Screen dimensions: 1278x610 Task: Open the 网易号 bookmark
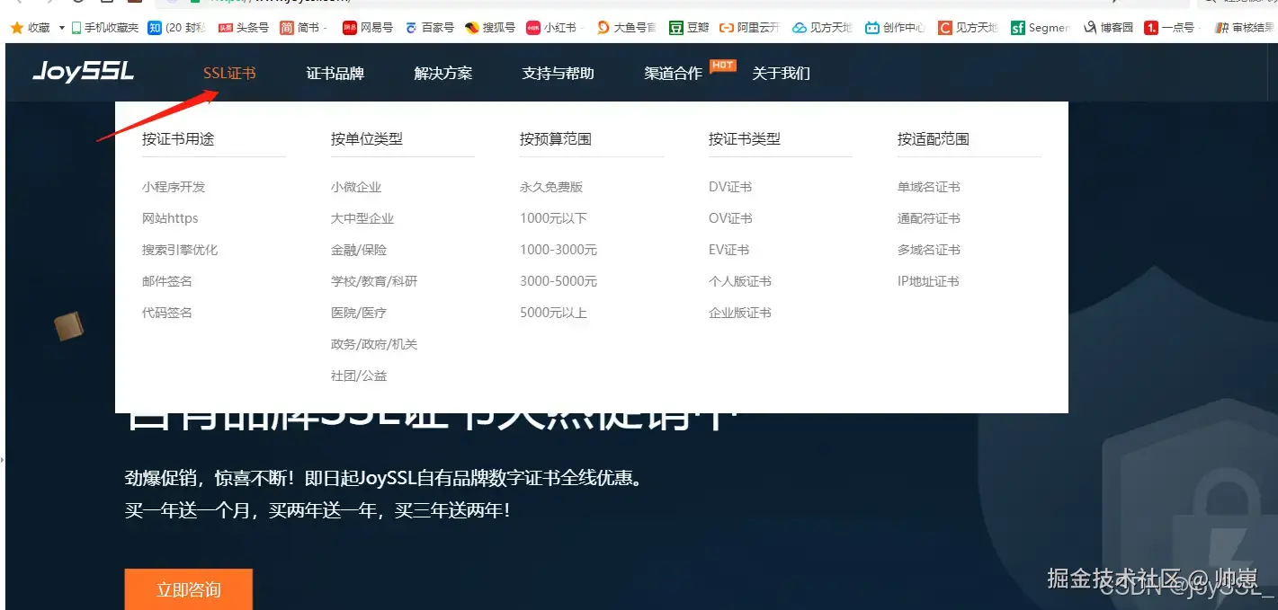pyautogui.click(x=368, y=28)
